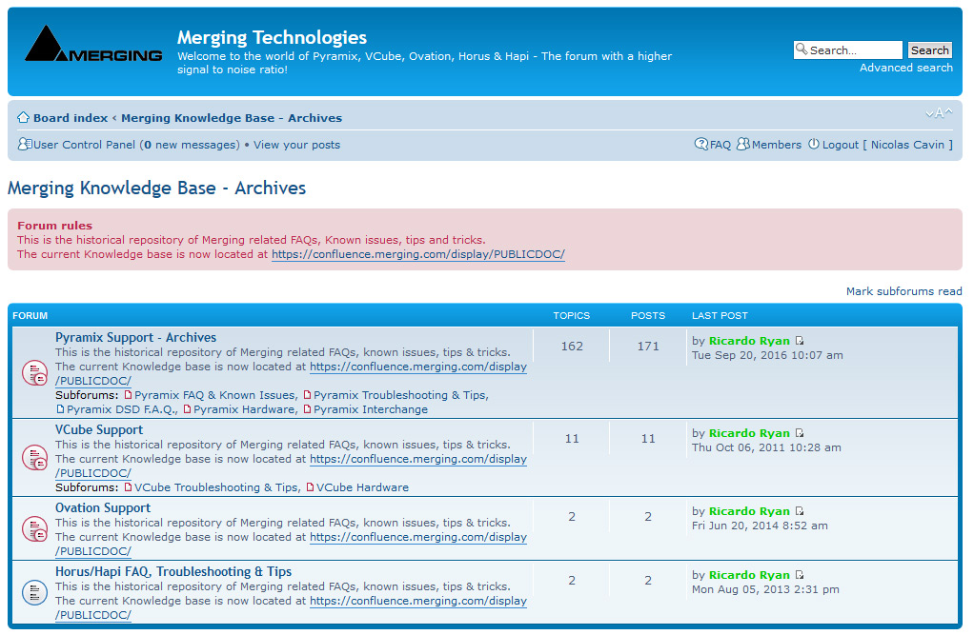Click Ricardo Ryan in the VCube Support row

click(x=749, y=433)
